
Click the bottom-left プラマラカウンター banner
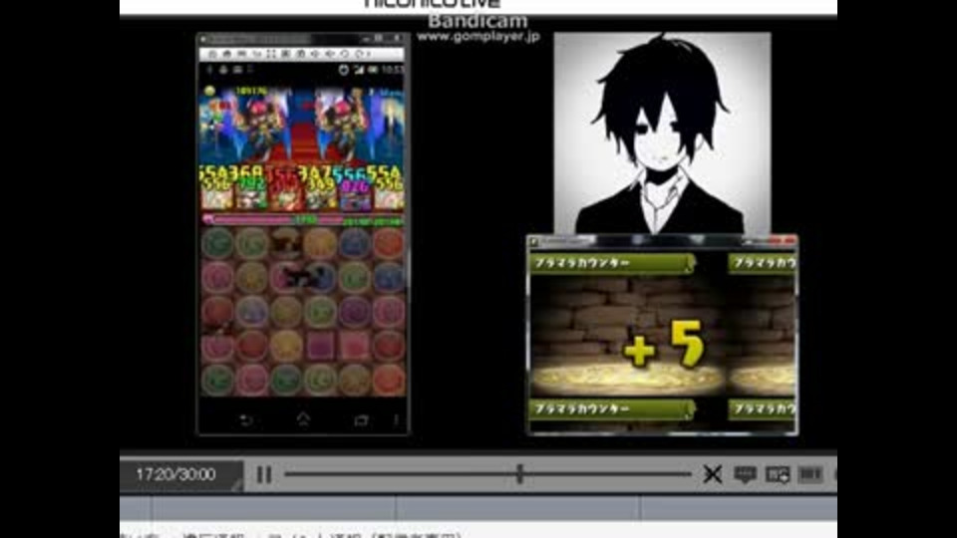[612, 408]
